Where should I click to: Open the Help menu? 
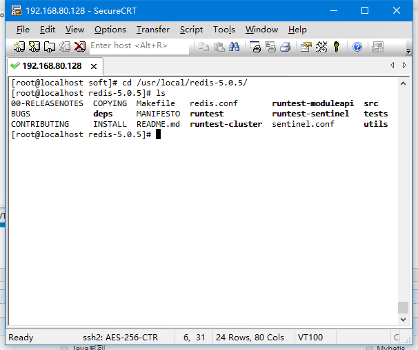point(297,30)
